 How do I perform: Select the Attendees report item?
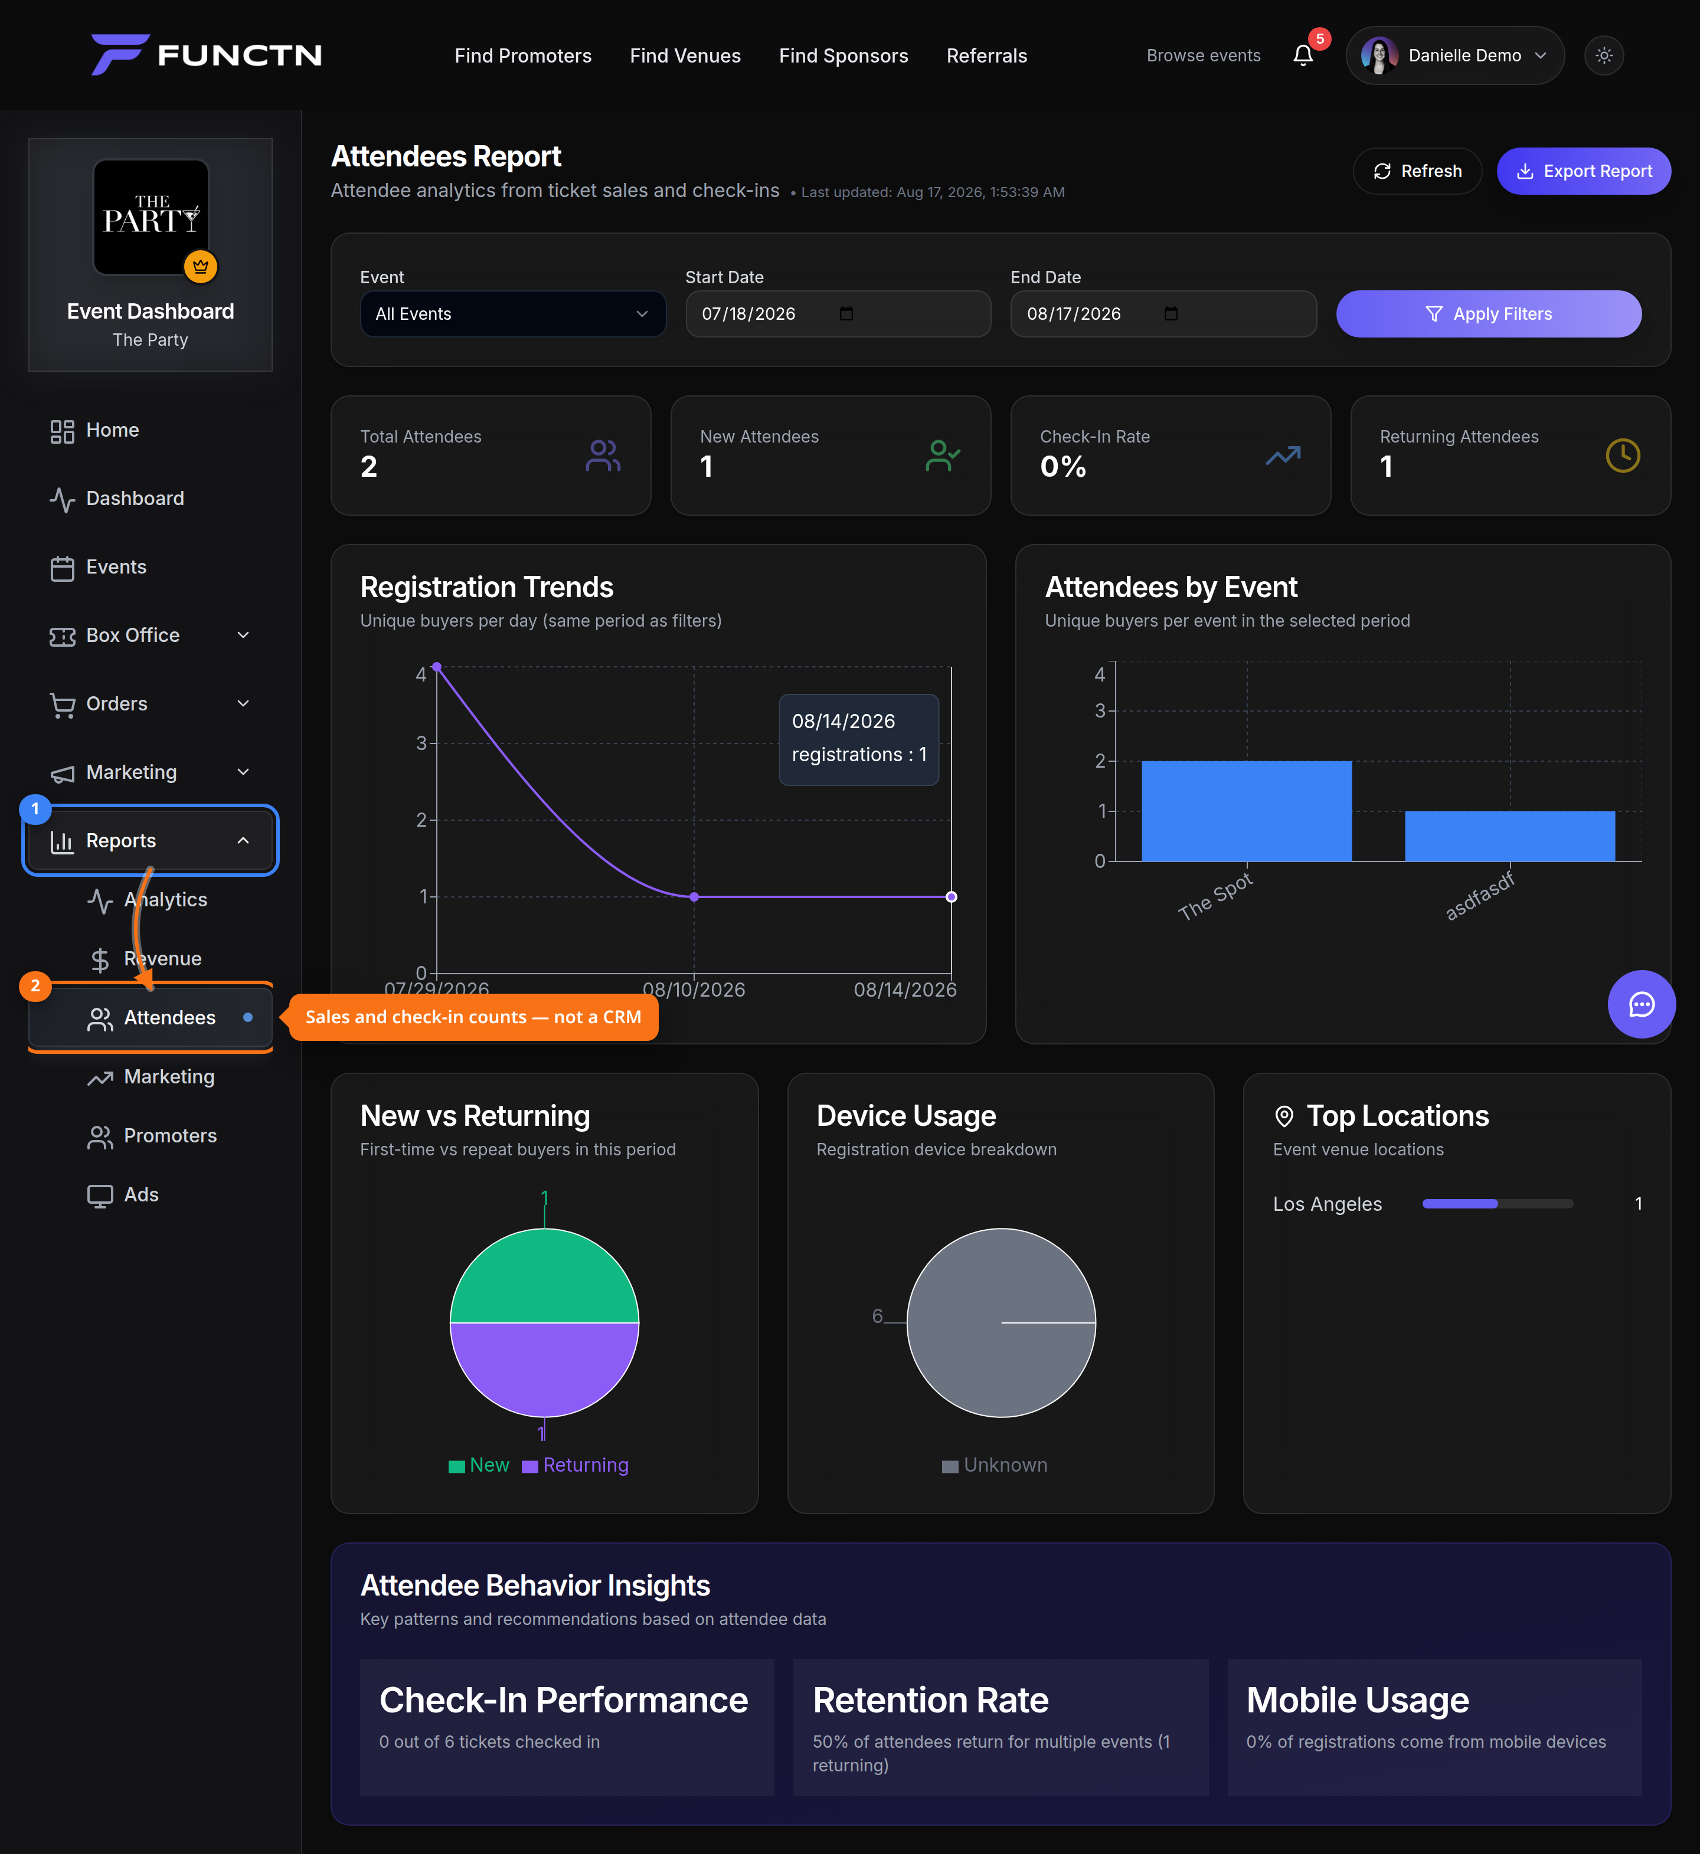click(x=151, y=1017)
